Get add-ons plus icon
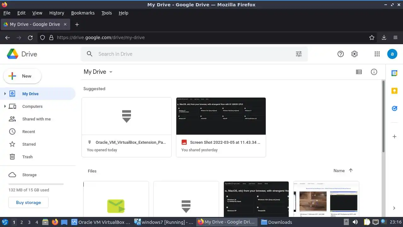The image size is (403, 227). click(x=394, y=137)
